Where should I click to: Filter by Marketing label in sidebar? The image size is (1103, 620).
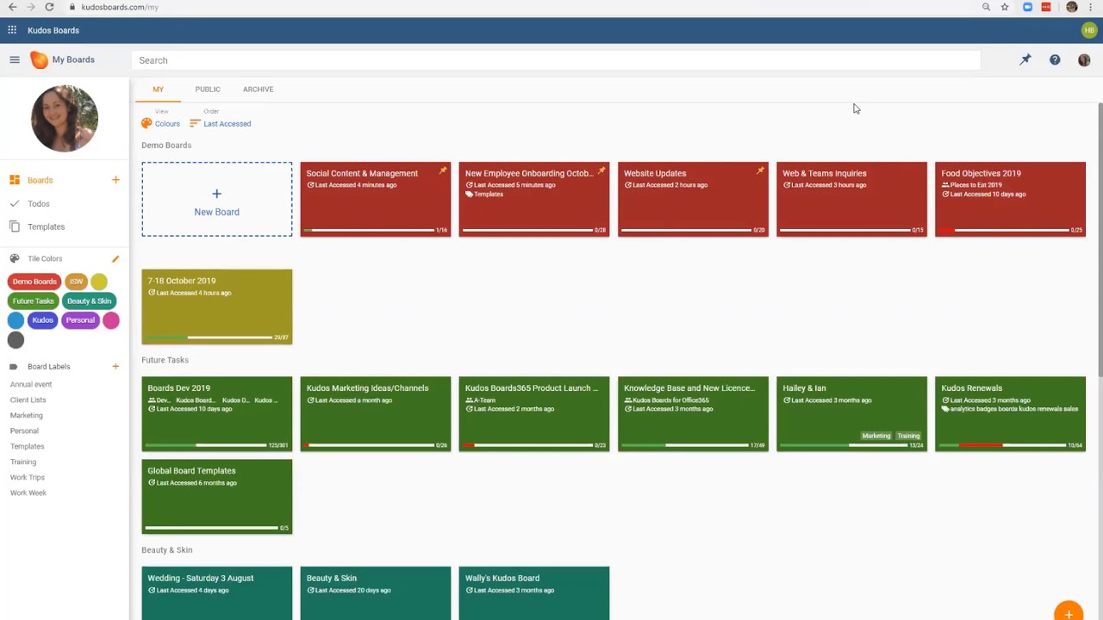[x=27, y=416]
